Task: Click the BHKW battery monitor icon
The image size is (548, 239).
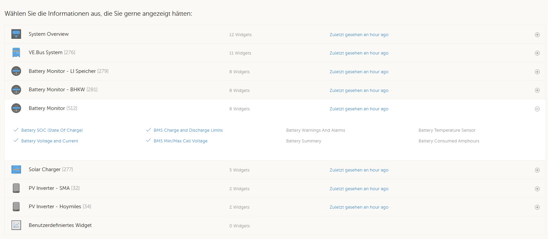Action: (x=16, y=90)
